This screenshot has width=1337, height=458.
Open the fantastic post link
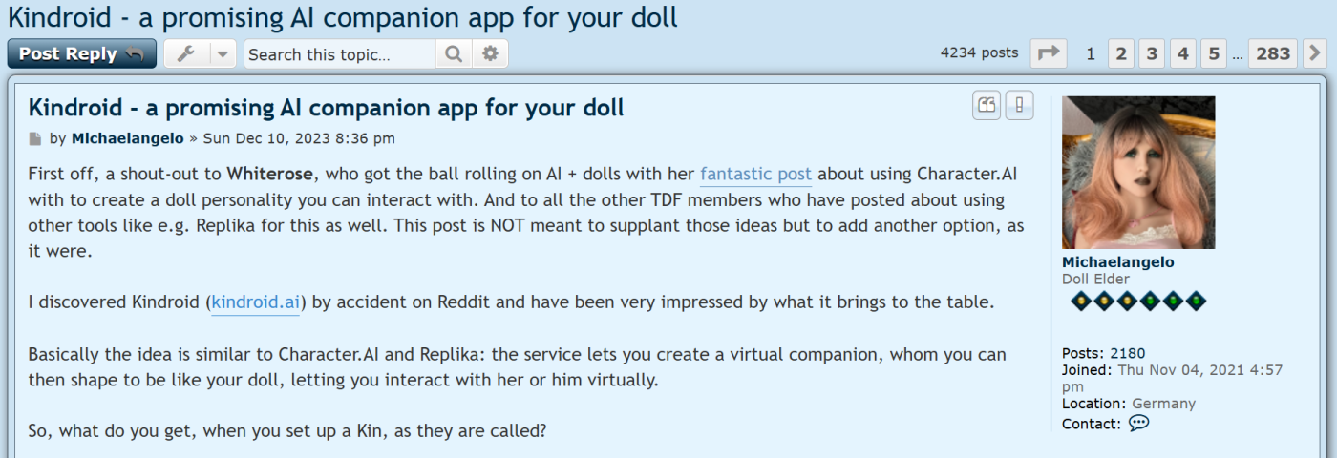click(x=756, y=175)
